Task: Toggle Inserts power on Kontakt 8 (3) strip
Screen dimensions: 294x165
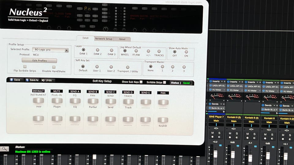Action: point(228,82)
